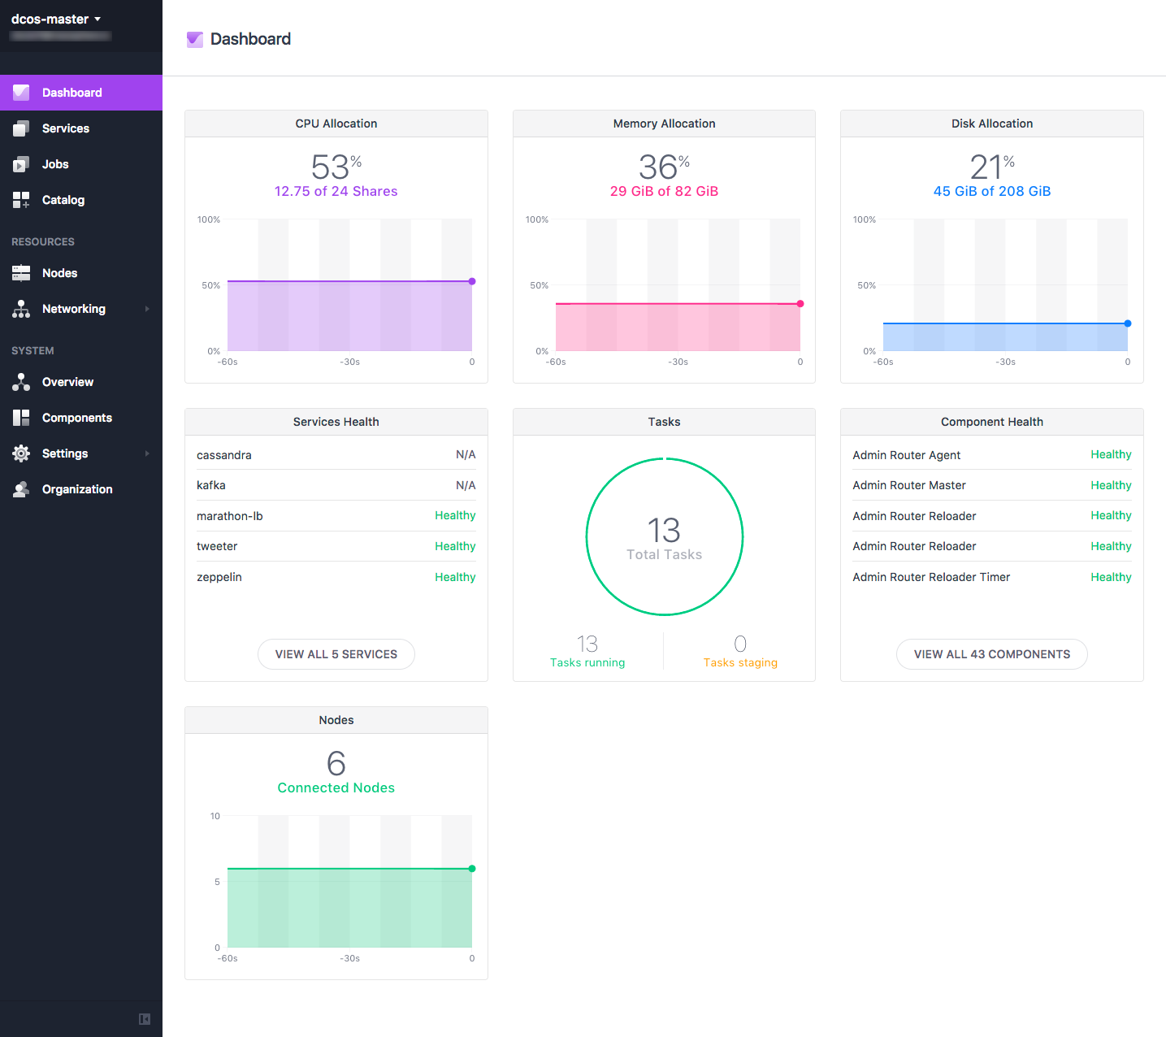Click the Nodes chart endpoint marker
The width and height of the screenshot is (1166, 1037).
pos(472,869)
